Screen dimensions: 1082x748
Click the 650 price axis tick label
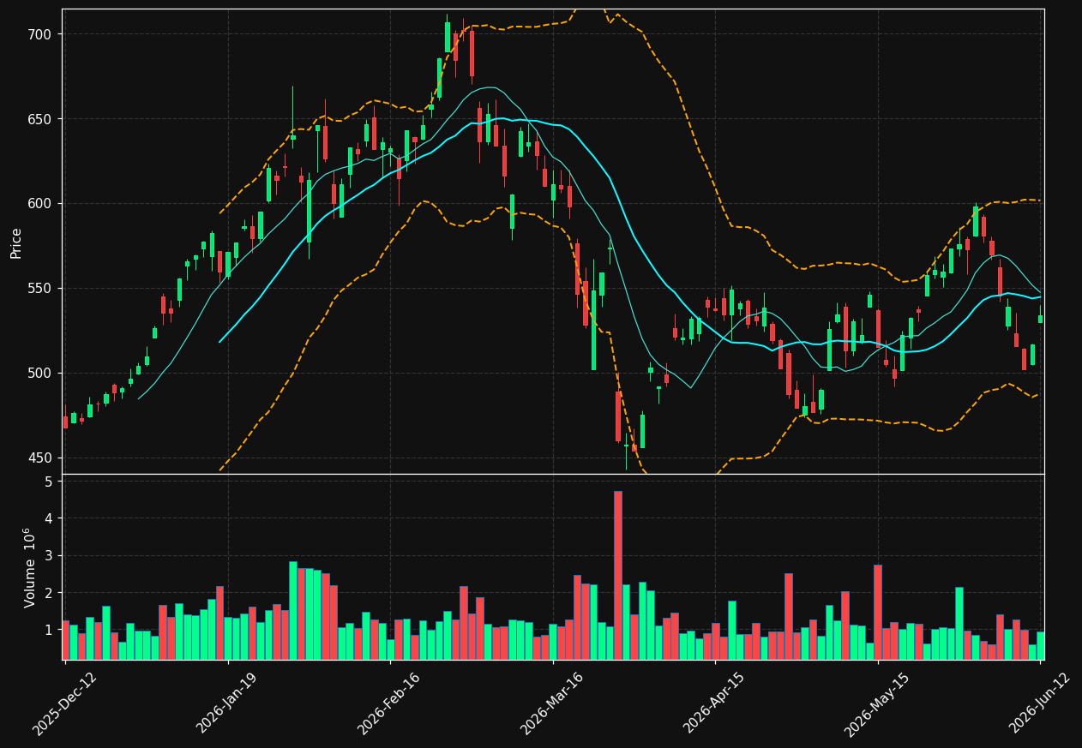click(x=41, y=119)
